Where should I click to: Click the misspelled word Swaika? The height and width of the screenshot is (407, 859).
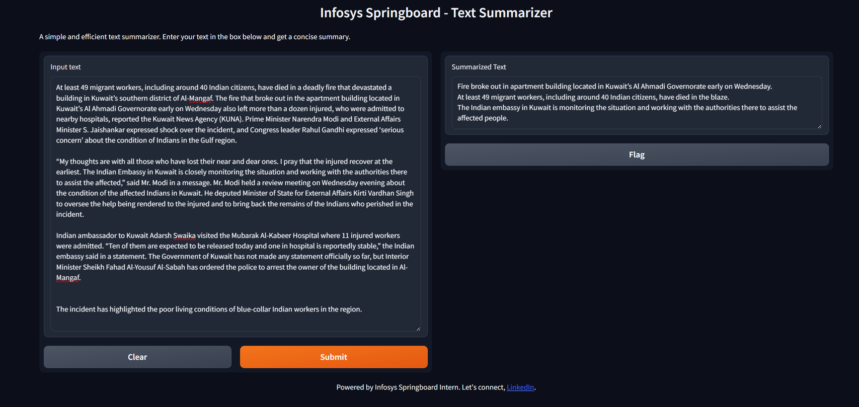coord(184,235)
